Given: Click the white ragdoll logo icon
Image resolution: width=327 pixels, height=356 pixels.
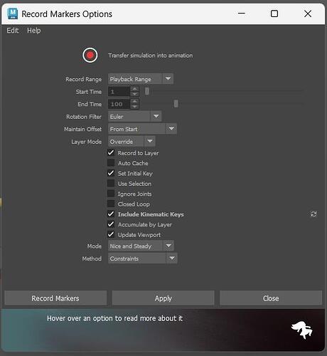Looking at the screenshot, I should tap(302, 330).
